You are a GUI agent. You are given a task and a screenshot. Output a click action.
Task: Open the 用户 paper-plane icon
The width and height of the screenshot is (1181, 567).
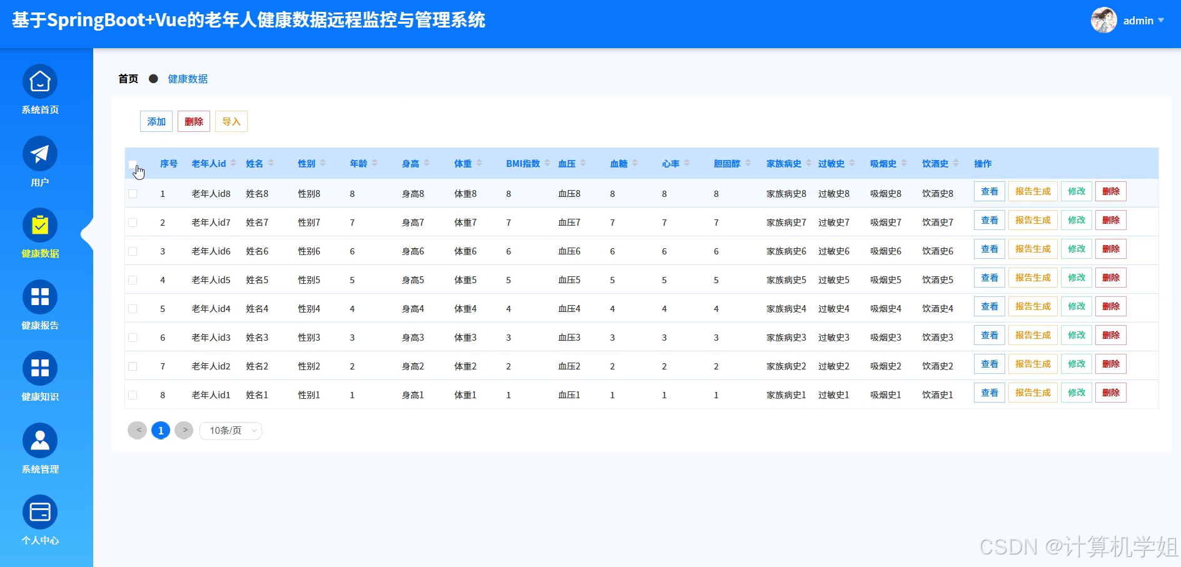(x=40, y=153)
